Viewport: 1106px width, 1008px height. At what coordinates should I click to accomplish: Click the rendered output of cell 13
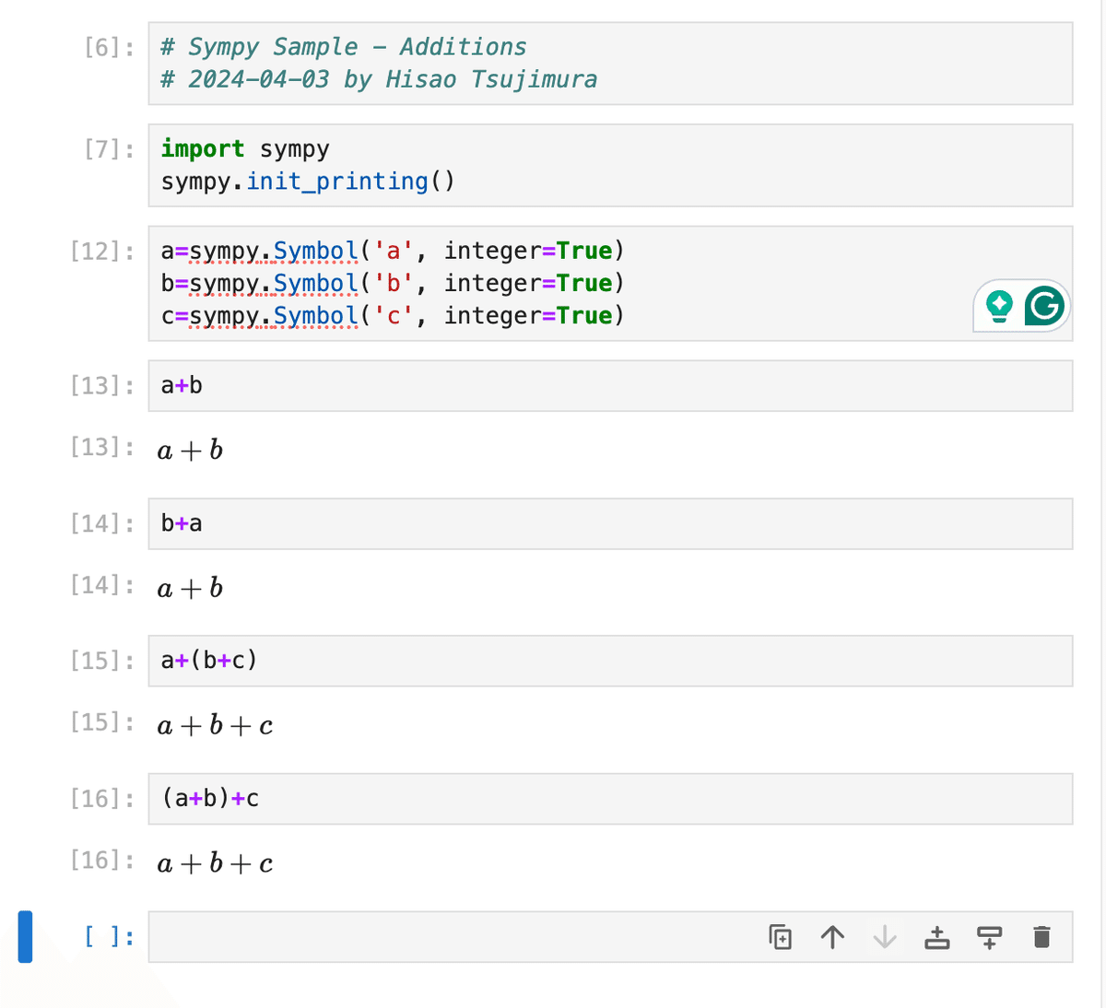[x=191, y=451]
